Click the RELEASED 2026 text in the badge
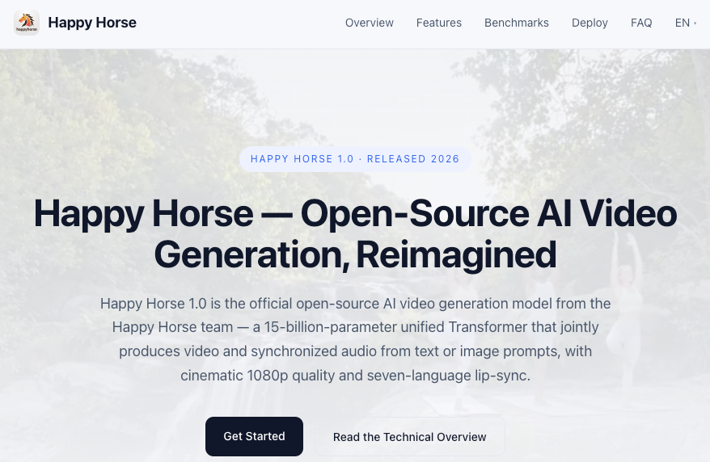 click(x=412, y=159)
